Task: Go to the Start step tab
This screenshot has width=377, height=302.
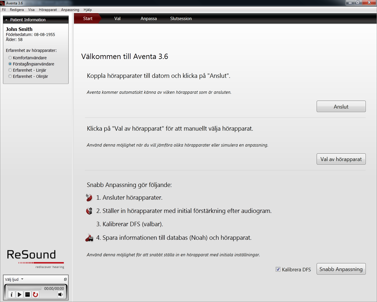Action: click(x=87, y=19)
